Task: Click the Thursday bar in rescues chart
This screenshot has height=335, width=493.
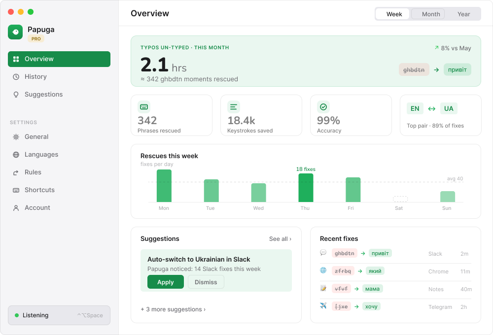Action: tap(306, 188)
